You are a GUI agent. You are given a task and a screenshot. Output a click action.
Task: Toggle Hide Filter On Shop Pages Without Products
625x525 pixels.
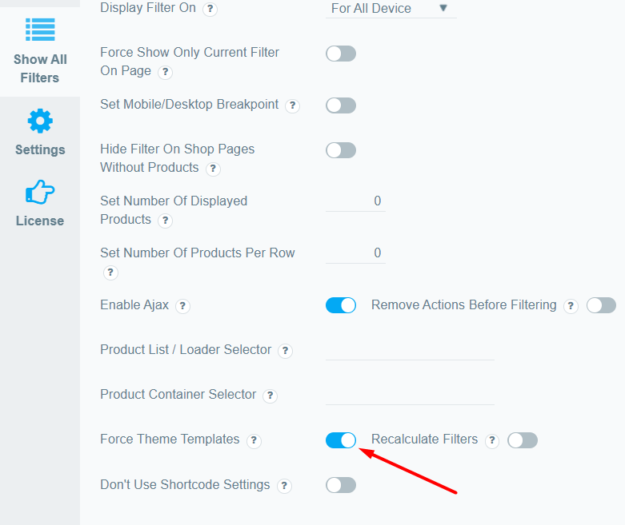coord(341,150)
